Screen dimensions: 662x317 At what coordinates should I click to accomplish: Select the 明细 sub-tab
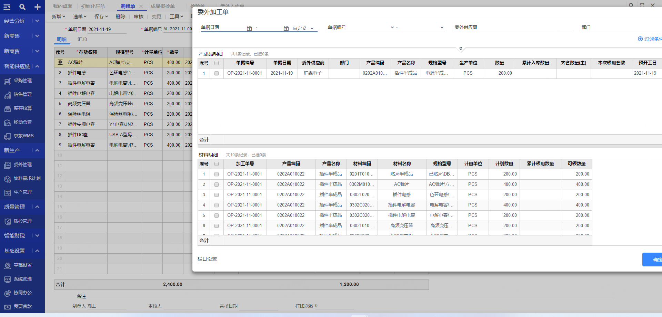62,39
